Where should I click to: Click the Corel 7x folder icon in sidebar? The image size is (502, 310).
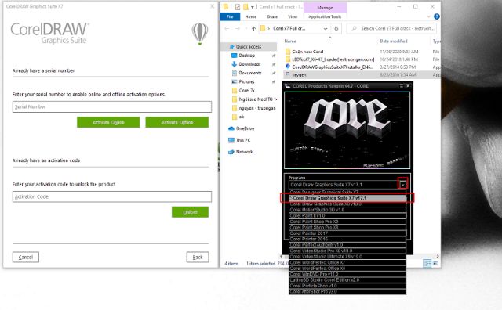click(234, 91)
